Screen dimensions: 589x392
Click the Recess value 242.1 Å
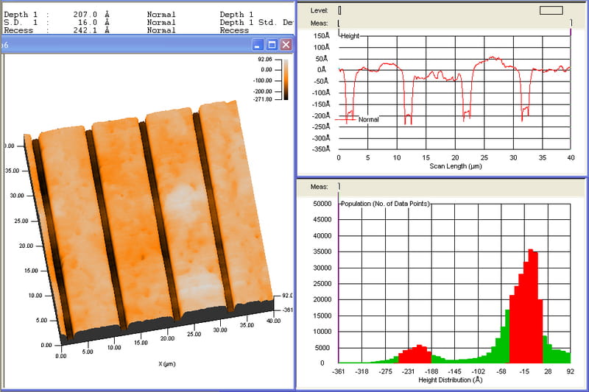[x=91, y=30]
